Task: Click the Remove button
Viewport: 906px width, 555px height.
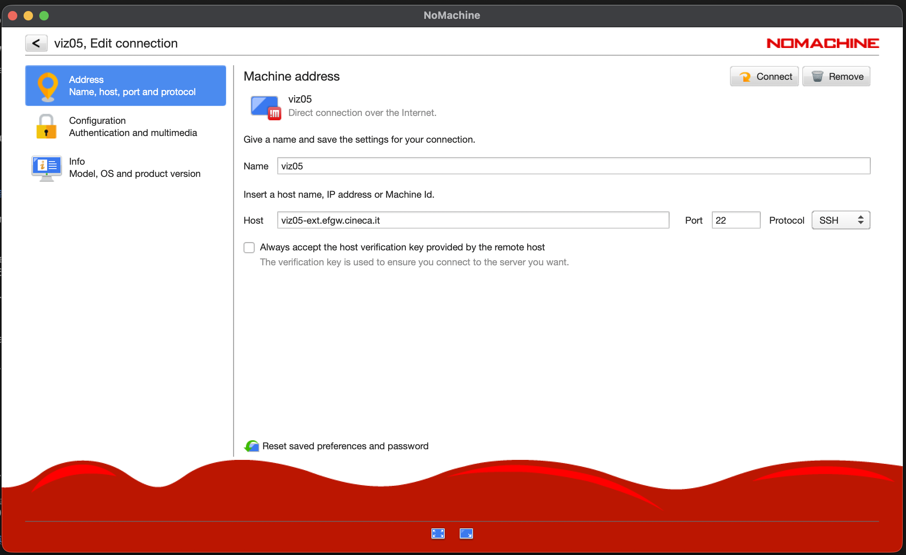Action: click(x=836, y=76)
